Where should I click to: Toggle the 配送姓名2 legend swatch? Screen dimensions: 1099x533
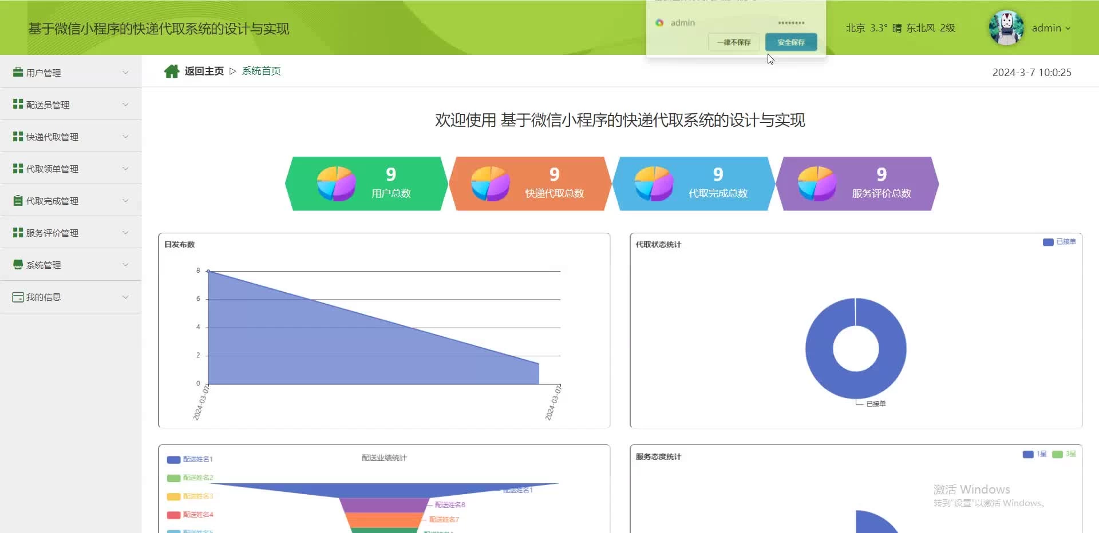coord(173,478)
